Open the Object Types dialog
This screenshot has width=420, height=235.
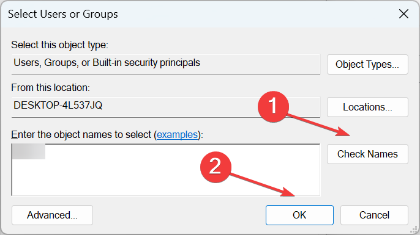click(367, 64)
